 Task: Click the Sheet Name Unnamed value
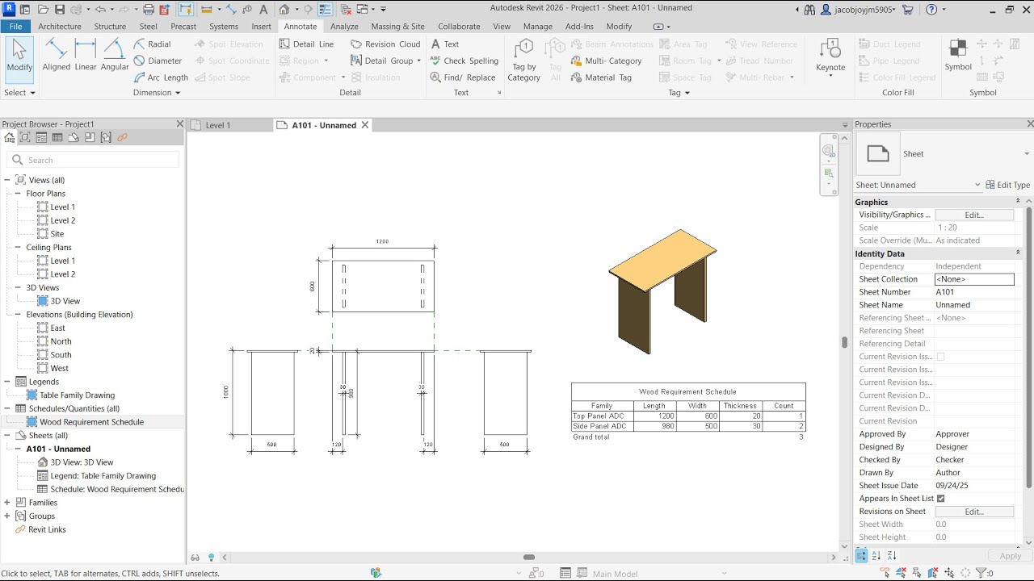point(974,305)
